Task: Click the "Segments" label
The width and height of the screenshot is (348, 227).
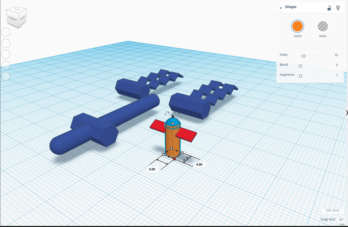Action: pos(287,75)
